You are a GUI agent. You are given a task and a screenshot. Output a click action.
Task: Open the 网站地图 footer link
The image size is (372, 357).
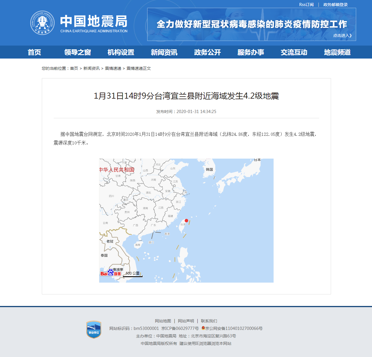pyautogui.click(x=162, y=321)
